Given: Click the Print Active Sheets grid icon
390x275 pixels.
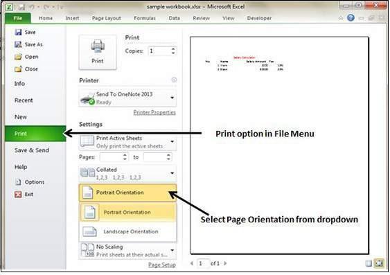Looking at the screenshot, I should [x=87, y=141].
